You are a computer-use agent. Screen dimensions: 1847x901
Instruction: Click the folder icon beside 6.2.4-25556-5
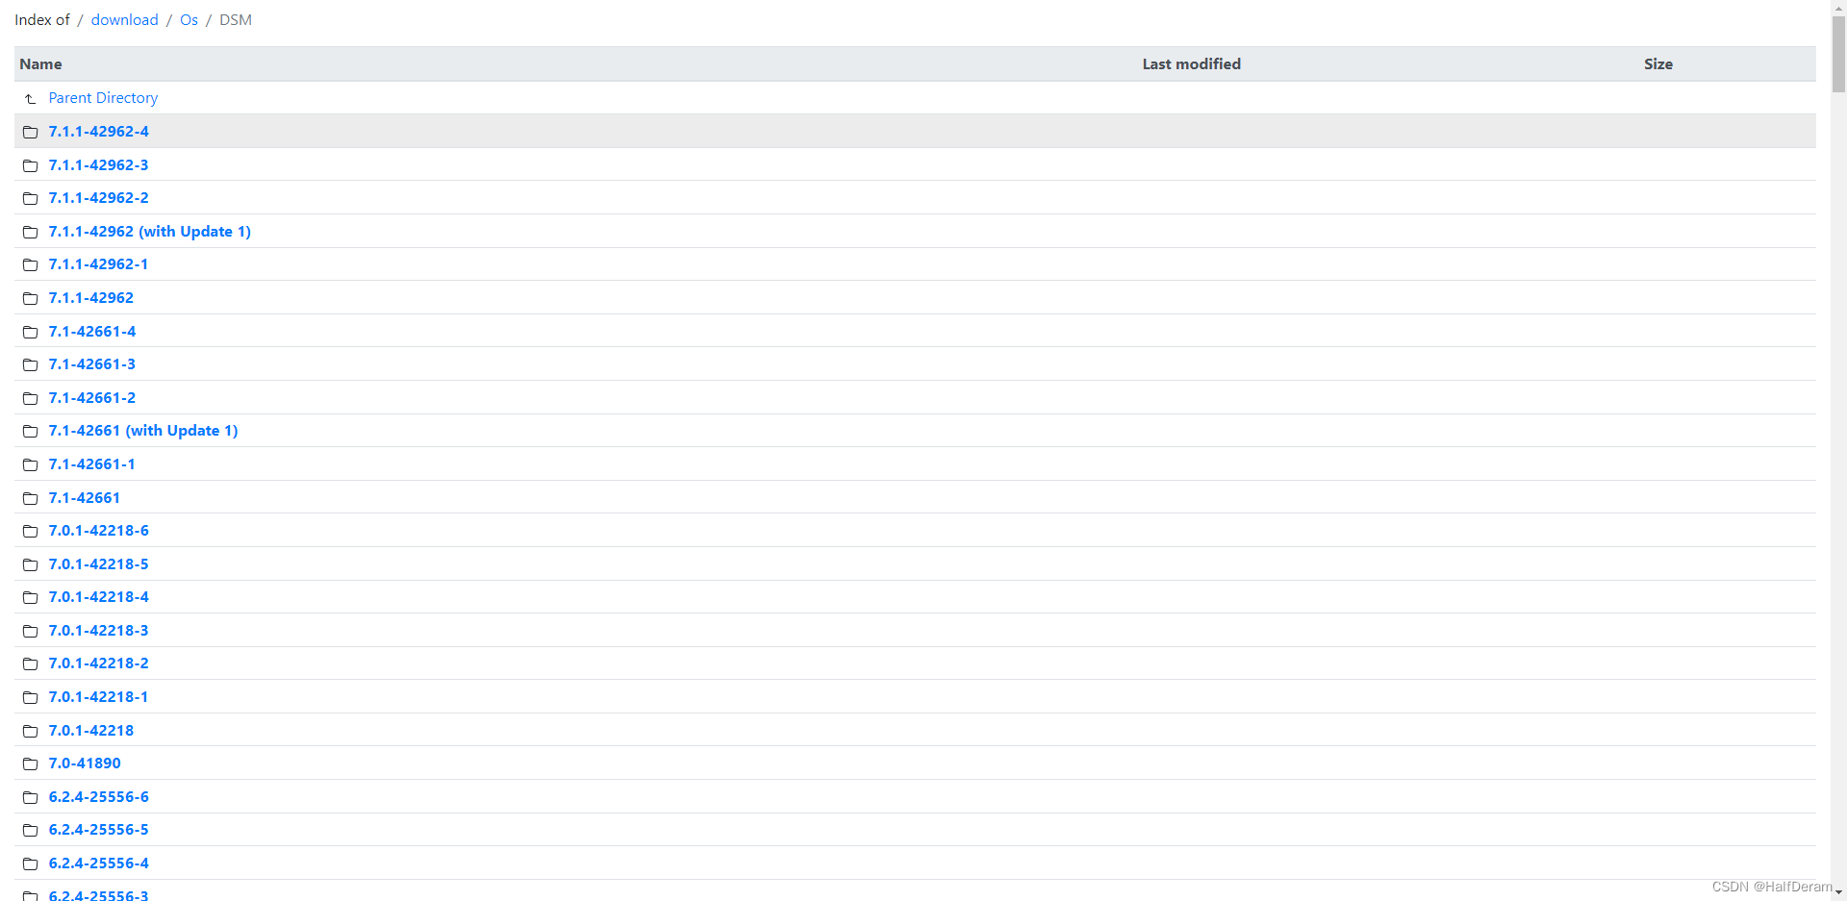[30, 830]
